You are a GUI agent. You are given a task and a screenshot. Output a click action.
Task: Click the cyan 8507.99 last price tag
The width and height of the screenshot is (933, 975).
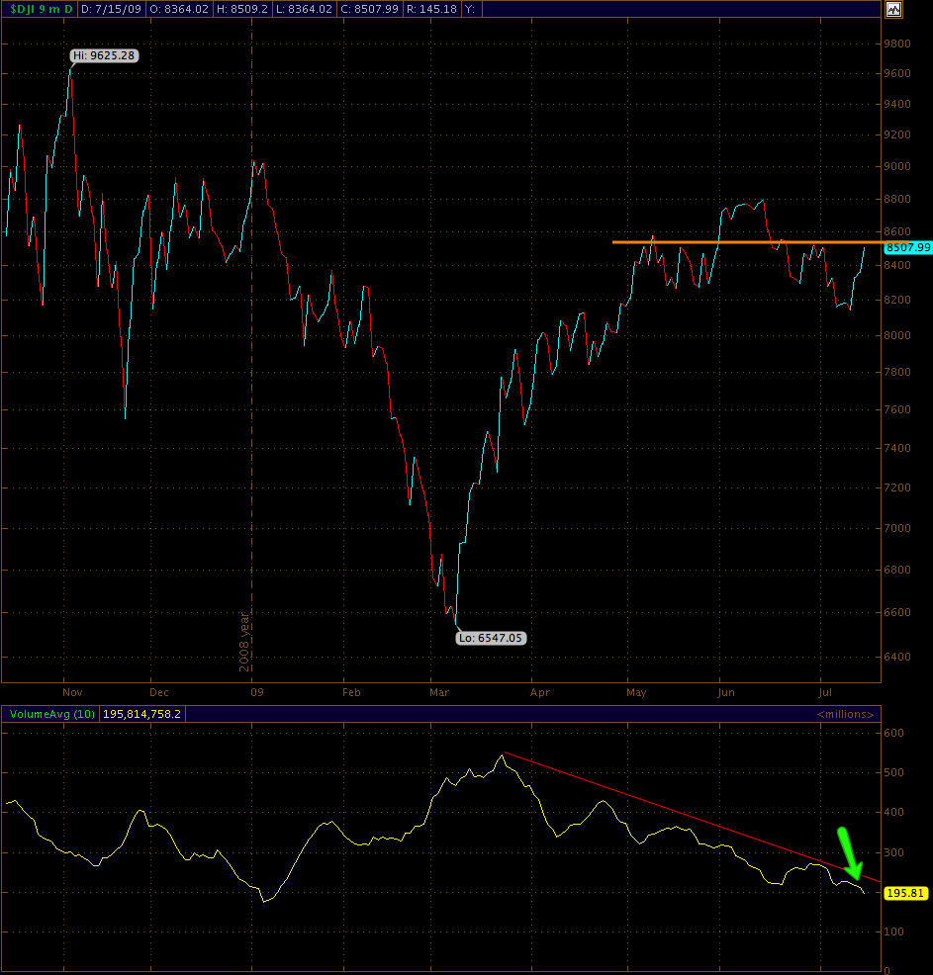click(908, 247)
